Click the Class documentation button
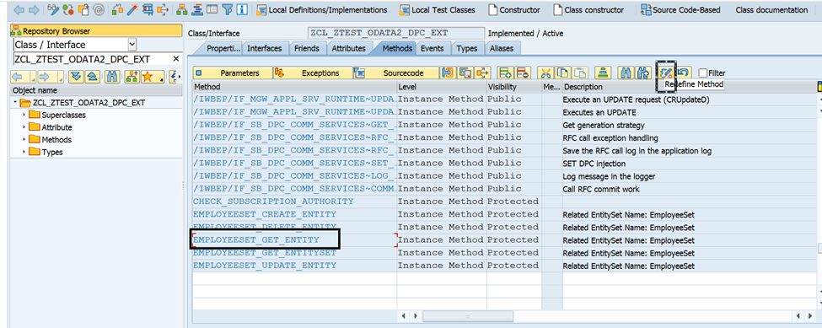This screenshot has height=328, width=822. 771,10
